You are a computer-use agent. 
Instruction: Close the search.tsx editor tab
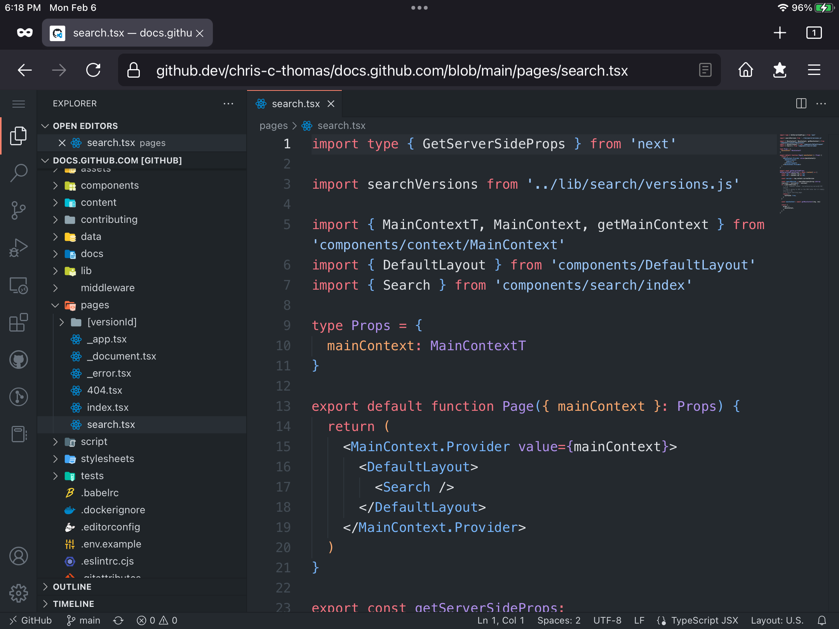tap(331, 104)
